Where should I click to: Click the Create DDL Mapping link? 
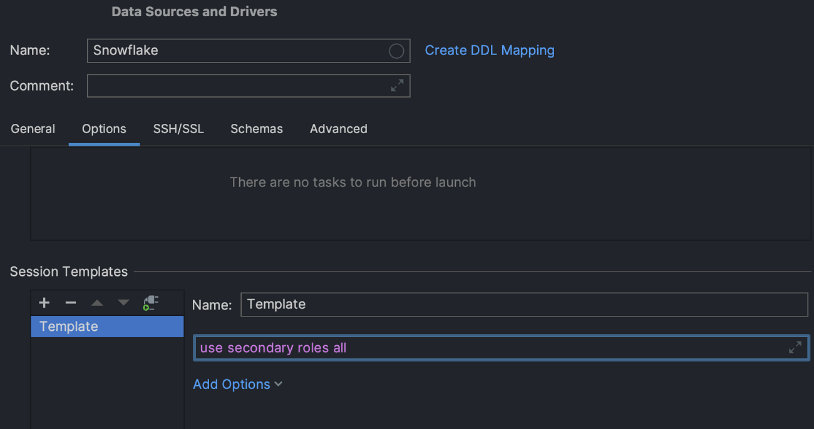click(490, 51)
